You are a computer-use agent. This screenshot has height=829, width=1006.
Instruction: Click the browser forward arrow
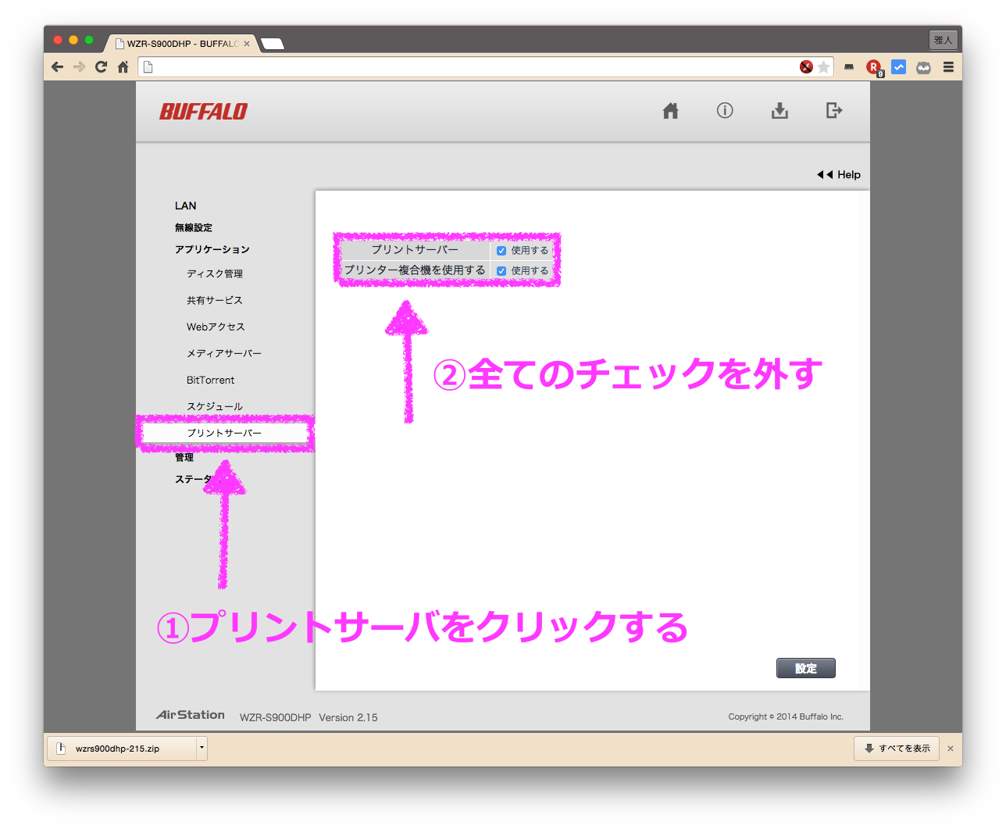79,67
